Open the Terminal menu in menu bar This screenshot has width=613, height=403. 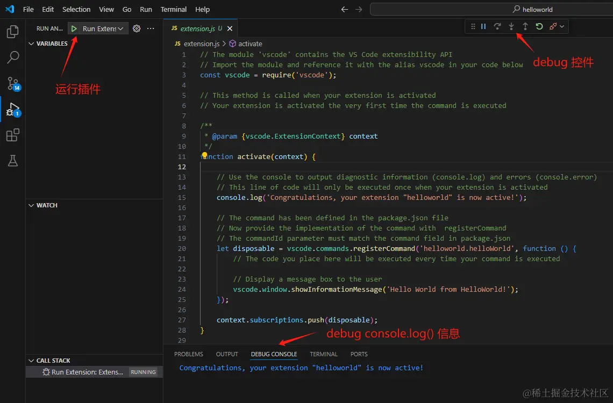click(x=174, y=9)
